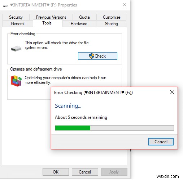Click the defragment blocks icon
The image size is (183, 180).
coord(16,81)
